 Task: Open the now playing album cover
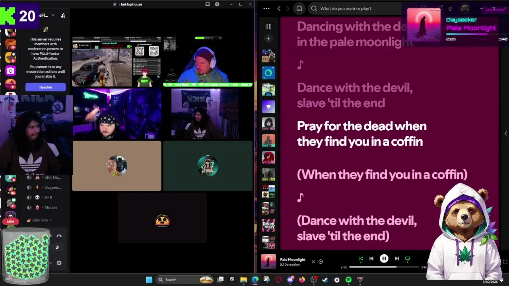pyautogui.click(x=268, y=262)
